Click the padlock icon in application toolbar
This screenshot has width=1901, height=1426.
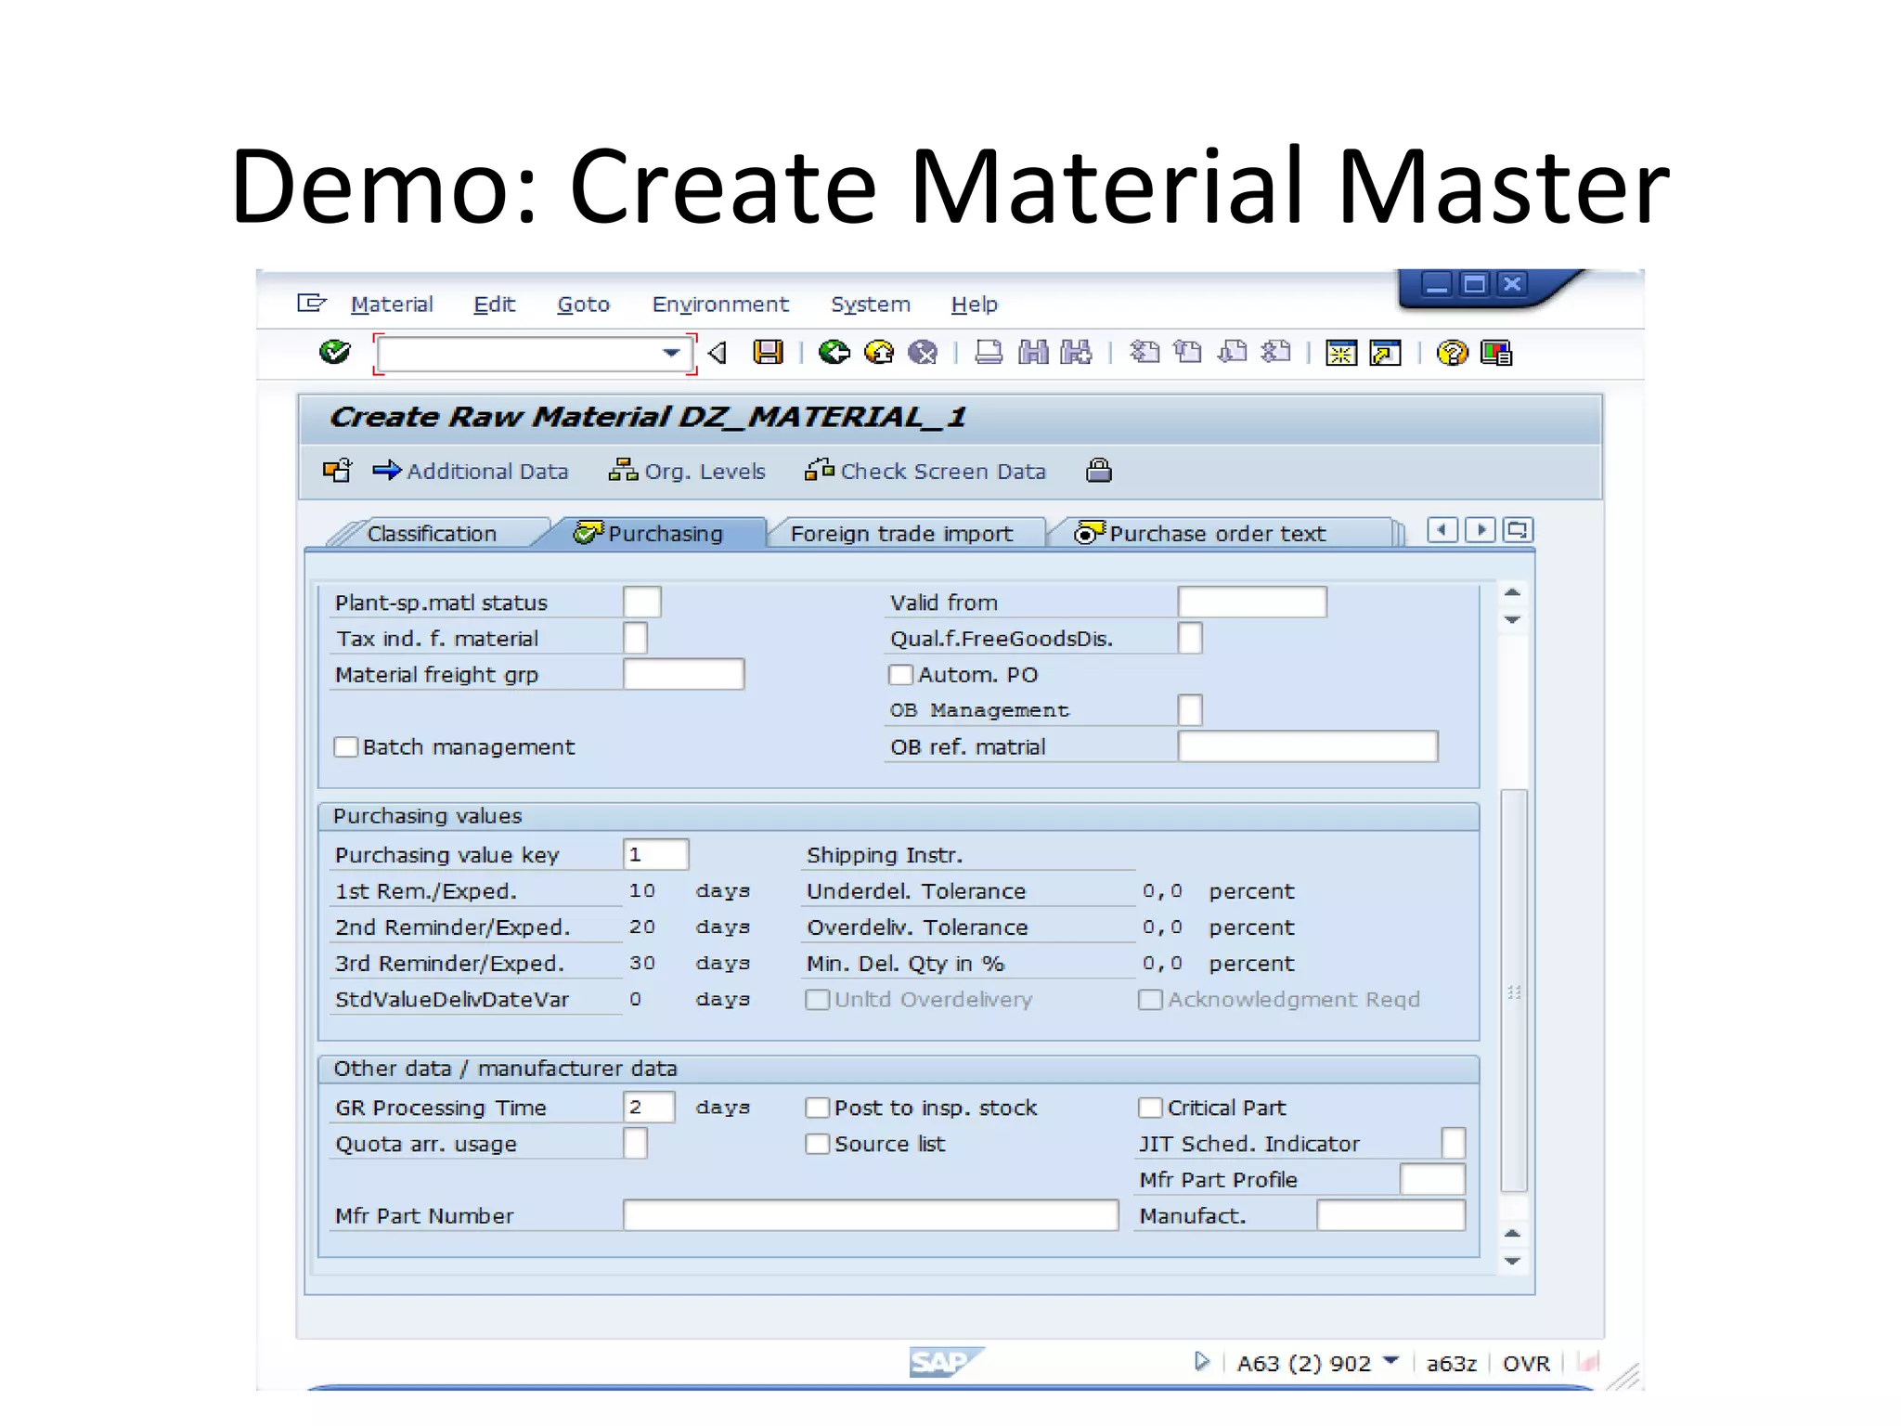coord(1099,471)
